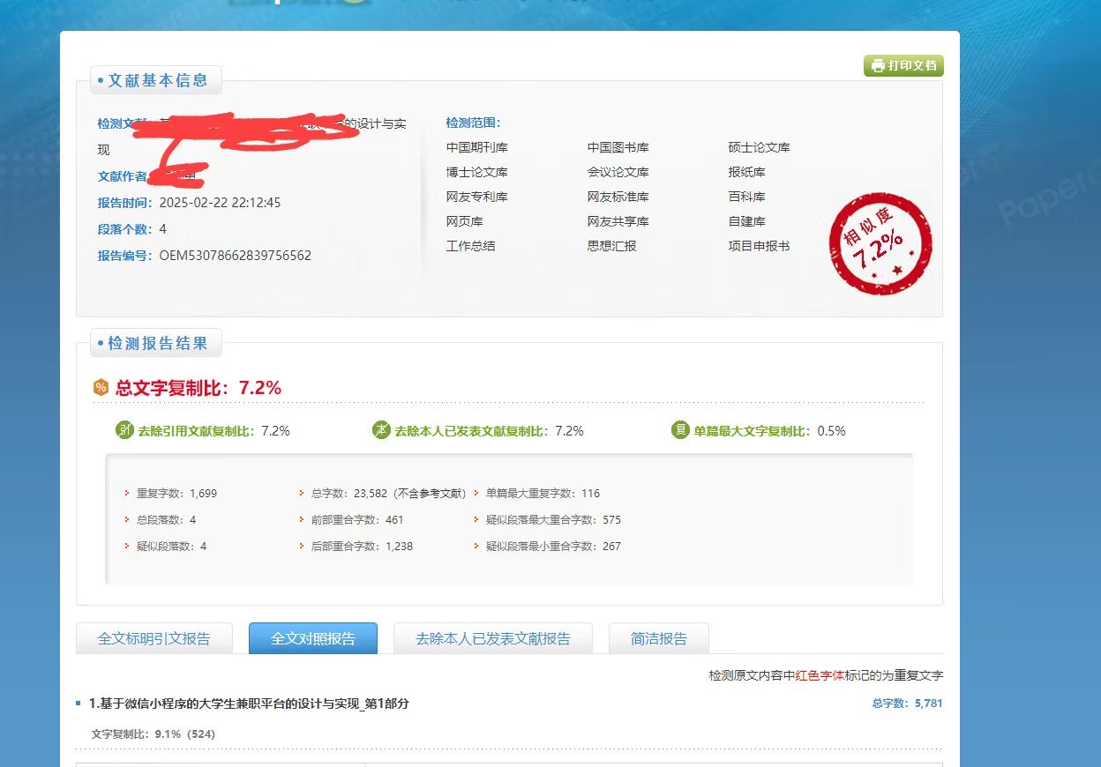Click the green 复 icon before 单篇最大文字复制比
The height and width of the screenshot is (767, 1101).
point(678,430)
